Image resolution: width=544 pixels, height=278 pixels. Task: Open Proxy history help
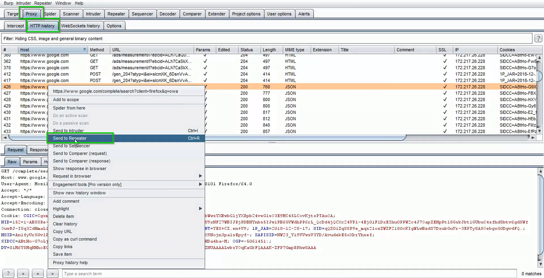click(70, 263)
